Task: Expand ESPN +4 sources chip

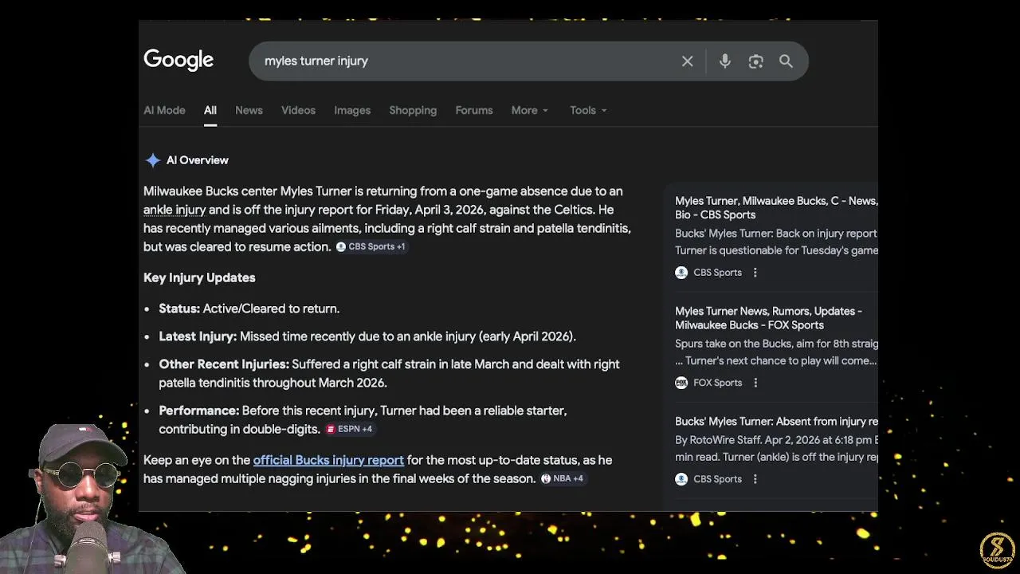Action: [x=349, y=429]
